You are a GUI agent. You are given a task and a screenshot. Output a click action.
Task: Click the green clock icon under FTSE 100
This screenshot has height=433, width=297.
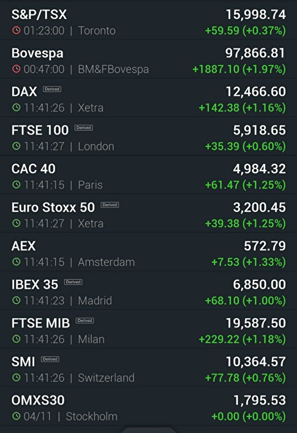click(x=16, y=146)
